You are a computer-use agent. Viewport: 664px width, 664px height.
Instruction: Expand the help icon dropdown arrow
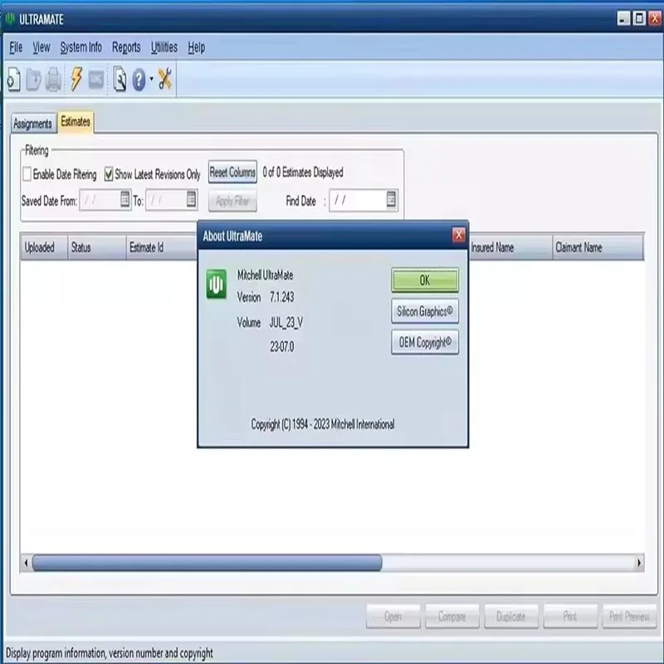(x=152, y=79)
